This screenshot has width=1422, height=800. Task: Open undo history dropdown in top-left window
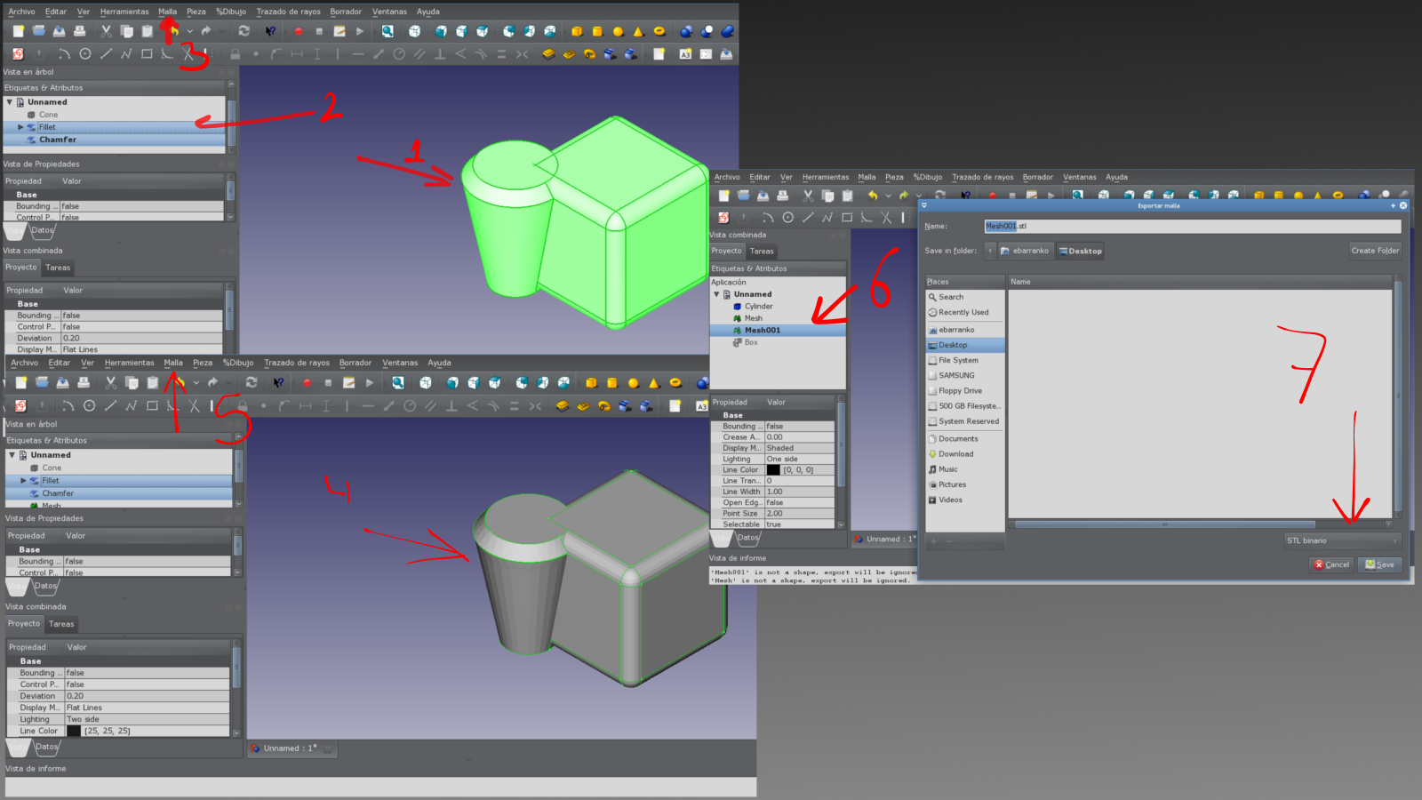point(189,31)
